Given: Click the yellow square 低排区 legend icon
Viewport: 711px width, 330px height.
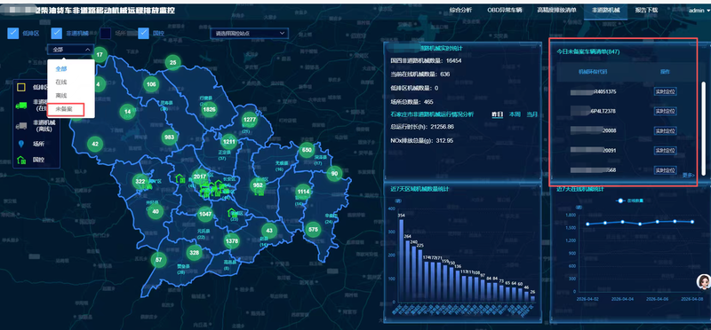Looking at the screenshot, I should click(20, 87).
